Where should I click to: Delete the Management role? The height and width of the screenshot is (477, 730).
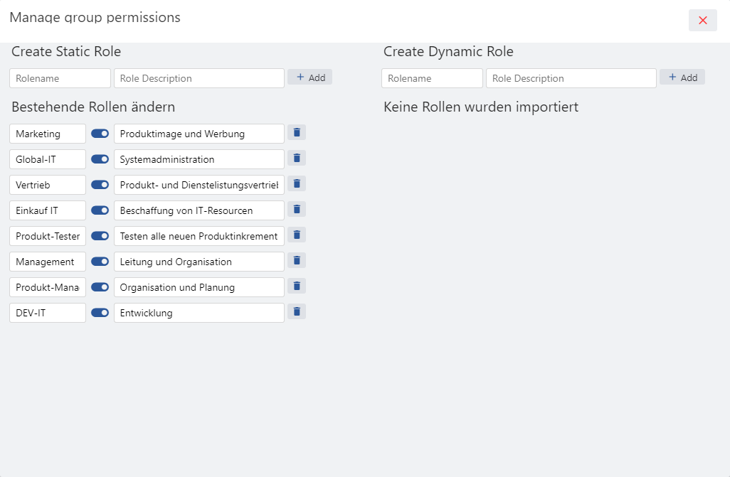point(297,261)
